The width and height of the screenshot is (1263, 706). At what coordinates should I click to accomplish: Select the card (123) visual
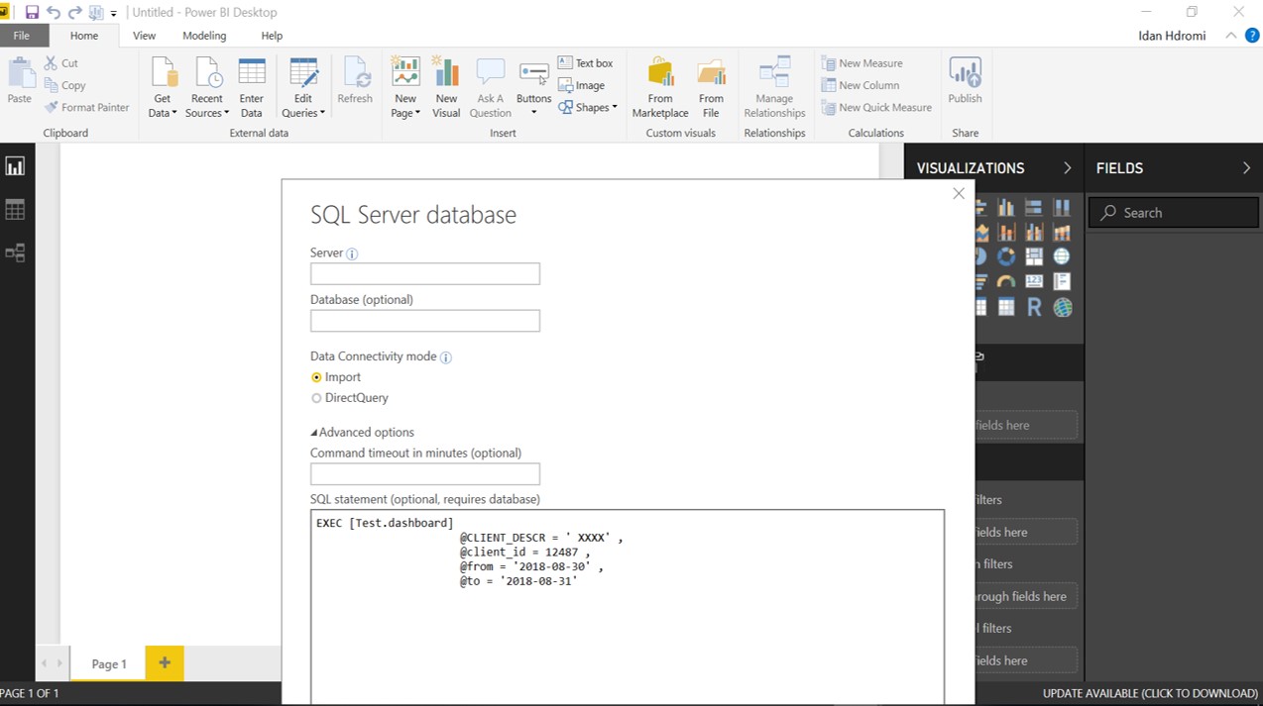(1034, 282)
